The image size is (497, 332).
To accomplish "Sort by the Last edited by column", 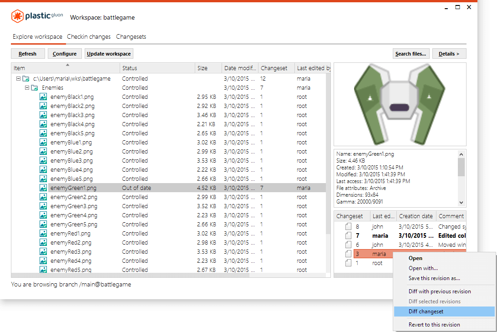I will 313,68.
